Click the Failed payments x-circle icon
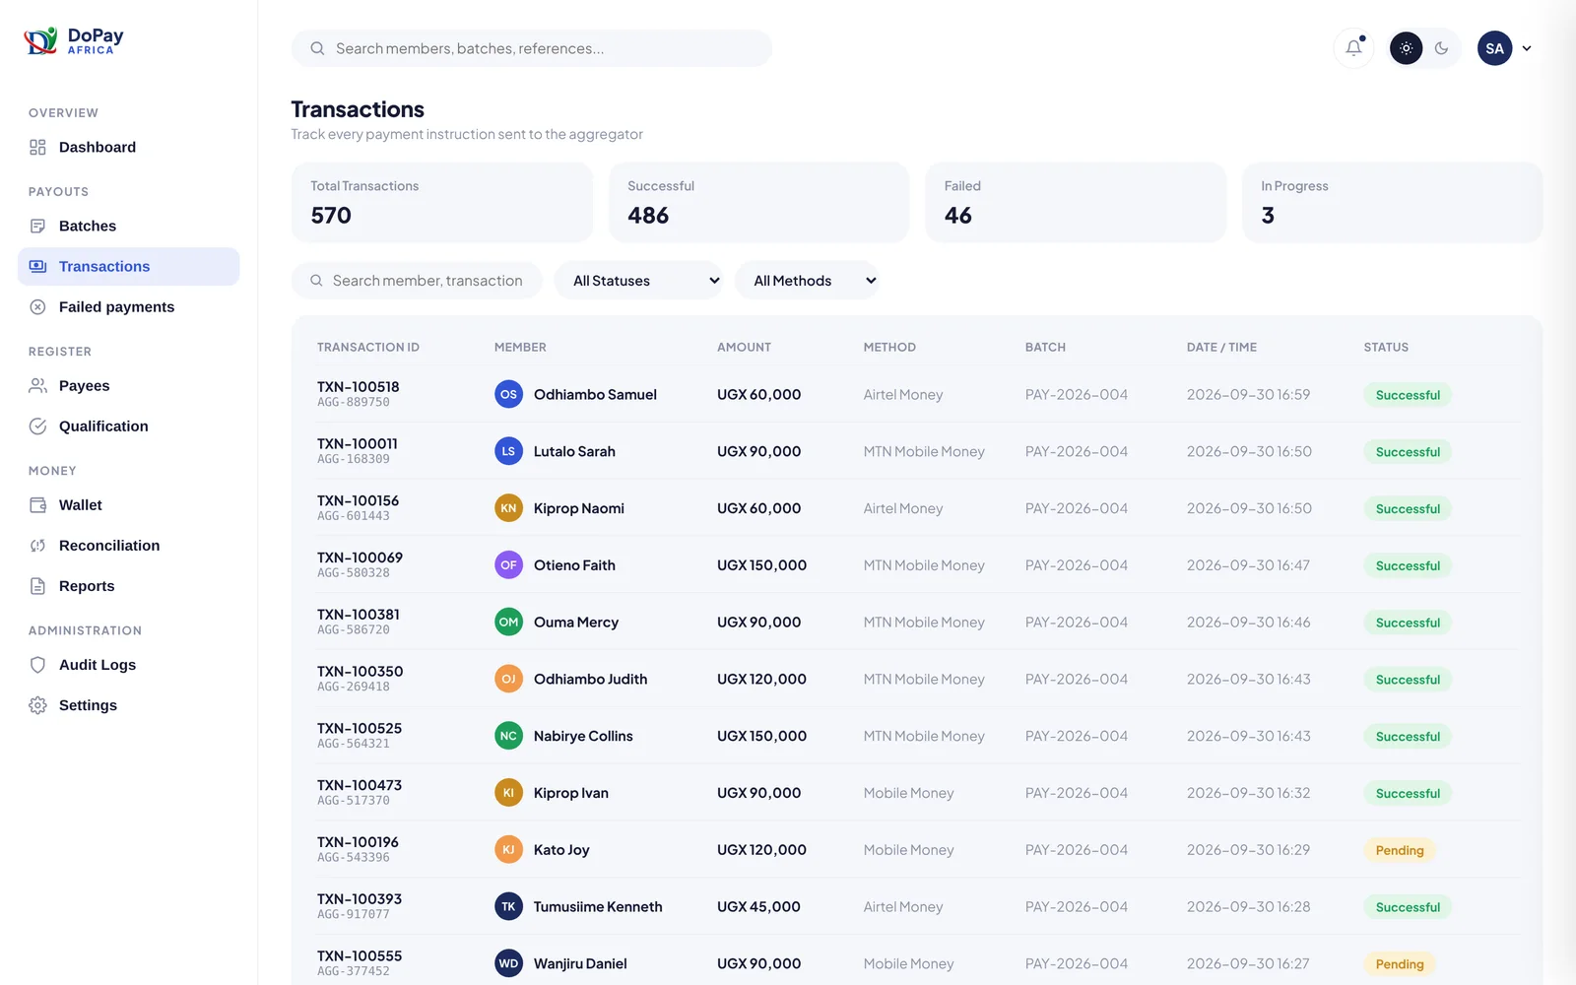 (x=37, y=306)
